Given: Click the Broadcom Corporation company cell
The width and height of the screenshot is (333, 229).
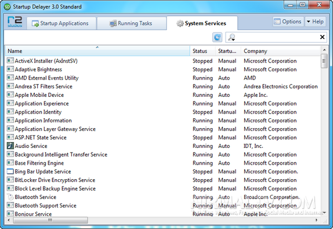Looking at the screenshot, I should pyautogui.click(x=272, y=197).
